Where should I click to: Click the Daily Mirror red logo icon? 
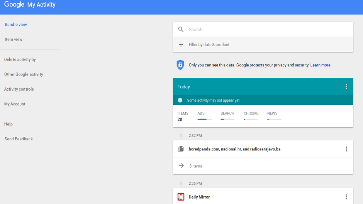(x=181, y=197)
